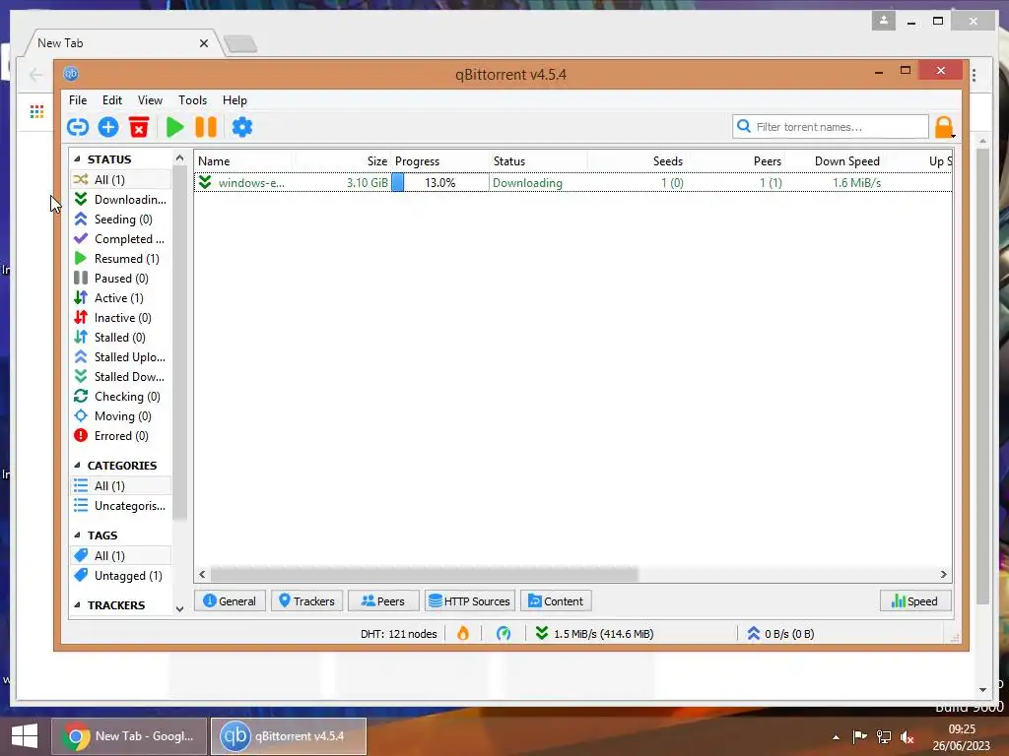The height and width of the screenshot is (756, 1009).
Task: Select the windows-e... torrent row
Action: coord(572,182)
